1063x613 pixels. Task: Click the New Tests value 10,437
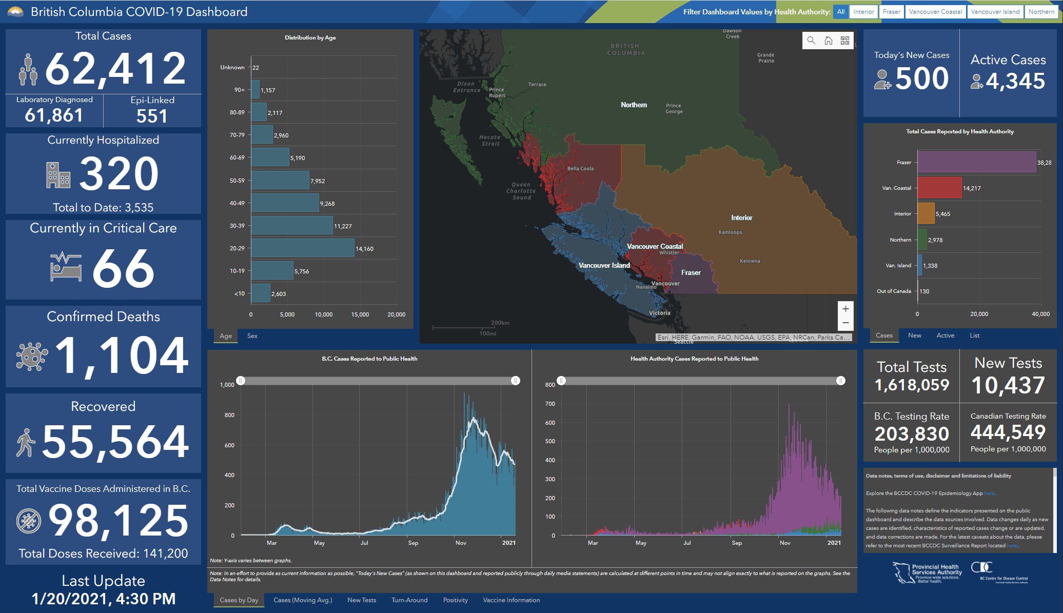click(x=1008, y=385)
